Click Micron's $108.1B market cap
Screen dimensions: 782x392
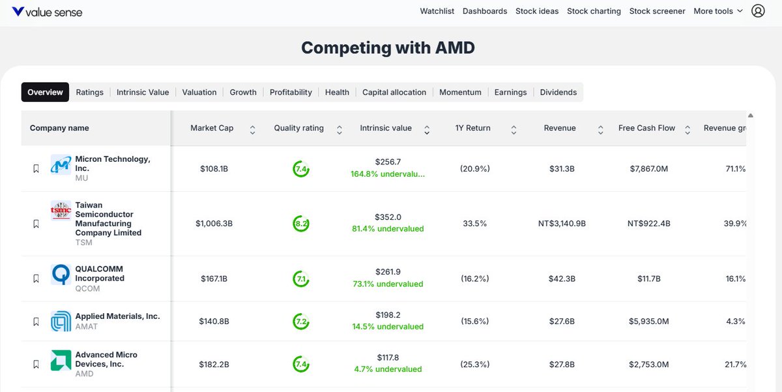[x=214, y=169]
